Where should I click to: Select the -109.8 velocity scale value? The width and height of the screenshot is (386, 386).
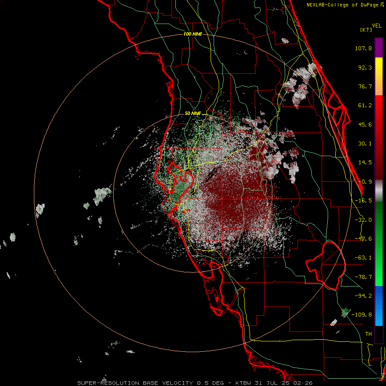click(362, 315)
